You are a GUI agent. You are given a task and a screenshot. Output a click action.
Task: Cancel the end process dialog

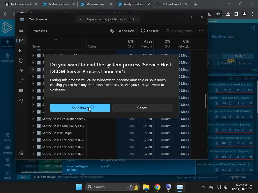point(142,108)
